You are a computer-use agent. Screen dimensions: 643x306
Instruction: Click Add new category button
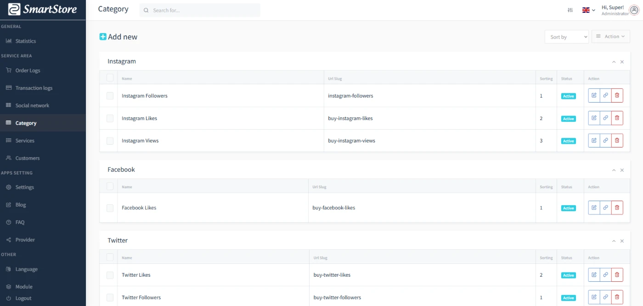(118, 37)
